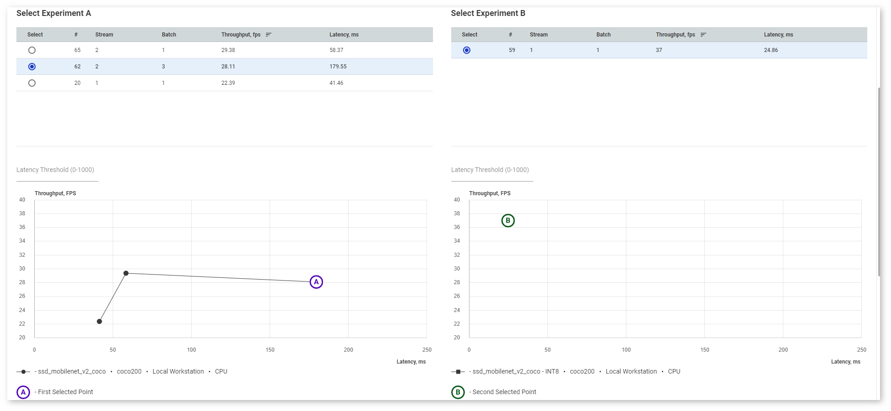Sort Experiment B table by Stream column
The width and height of the screenshot is (891, 411).
538,34
